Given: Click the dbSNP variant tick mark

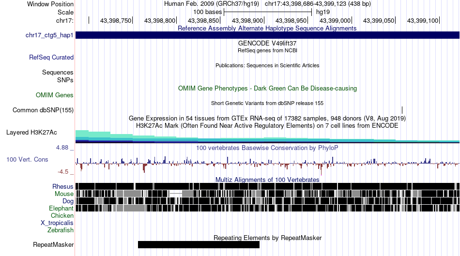Looking at the screenshot, I should 402,110.
